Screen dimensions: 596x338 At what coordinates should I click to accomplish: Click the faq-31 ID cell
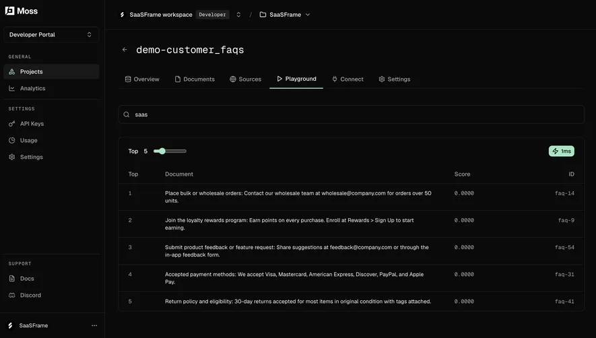coord(564,274)
